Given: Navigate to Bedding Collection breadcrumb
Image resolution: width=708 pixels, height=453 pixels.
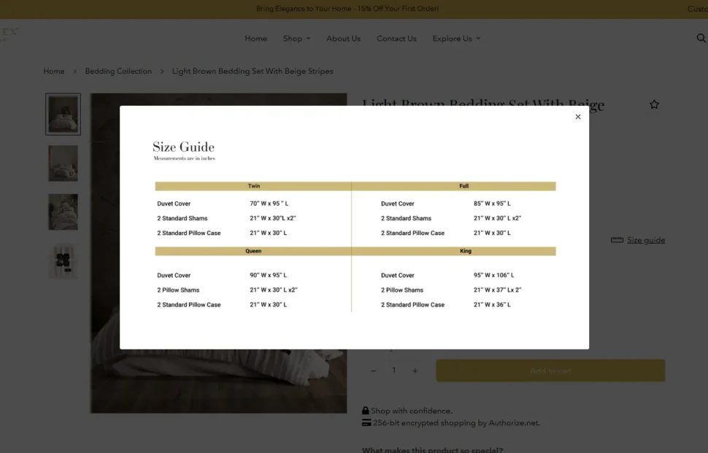Looking at the screenshot, I should (x=118, y=71).
